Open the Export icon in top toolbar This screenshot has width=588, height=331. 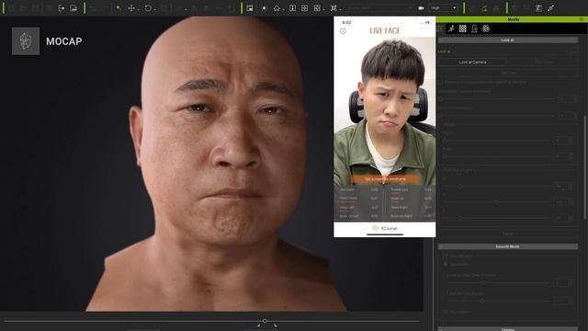click(x=62, y=8)
